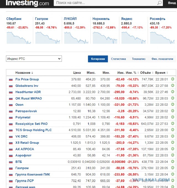Open the Роснефть quote link
Image resolution: width=177 pixels, height=188 pixels.
coord(157,19)
